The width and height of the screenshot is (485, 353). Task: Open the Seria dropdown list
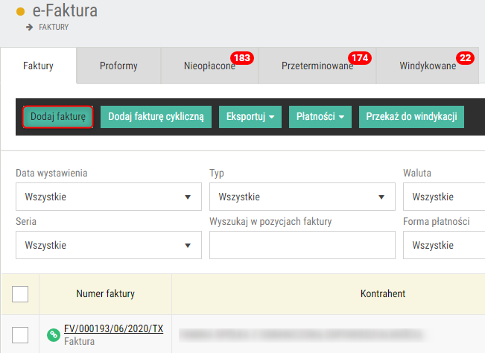(x=109, y=245)
